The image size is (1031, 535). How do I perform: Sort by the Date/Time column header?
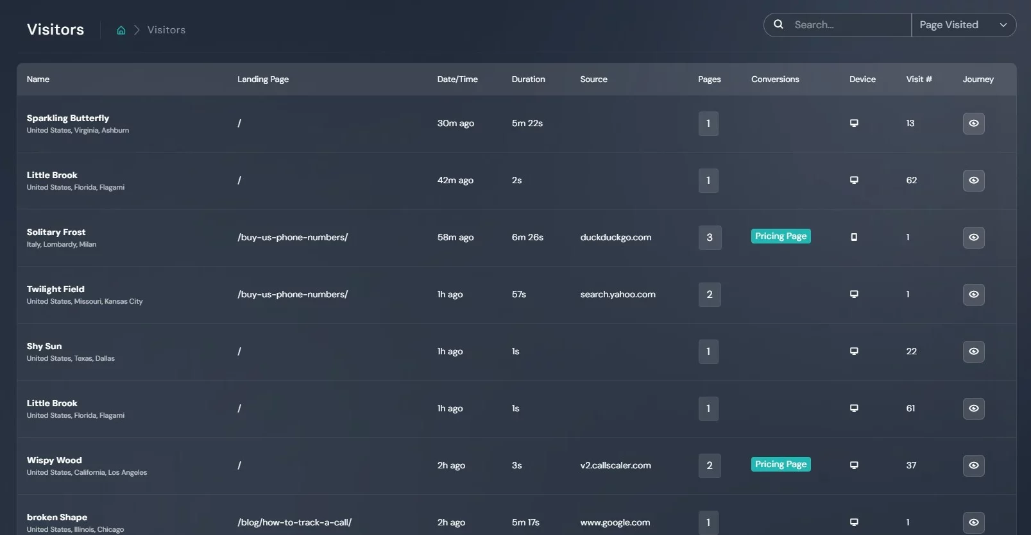click(457, 79)
